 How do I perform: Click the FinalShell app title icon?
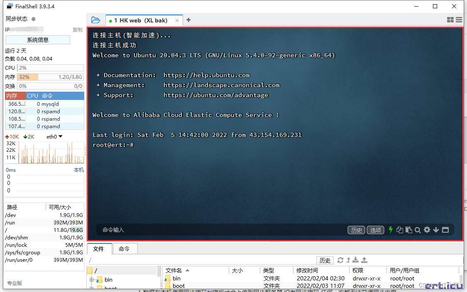tap(10, 6)
